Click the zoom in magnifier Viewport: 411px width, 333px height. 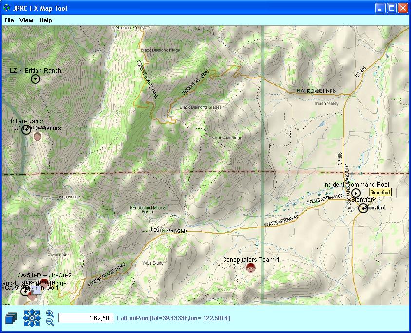coord(50,313)
